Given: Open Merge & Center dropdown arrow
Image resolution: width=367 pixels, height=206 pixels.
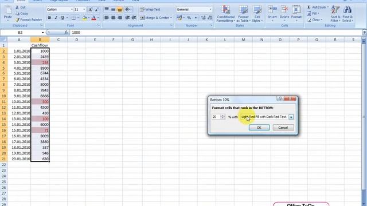Looking at the screenshot, I should pyautogui.click(x=171, y=18).
